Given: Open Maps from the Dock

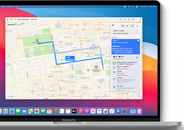Looking at the screenshot, I should click(31, 111).
